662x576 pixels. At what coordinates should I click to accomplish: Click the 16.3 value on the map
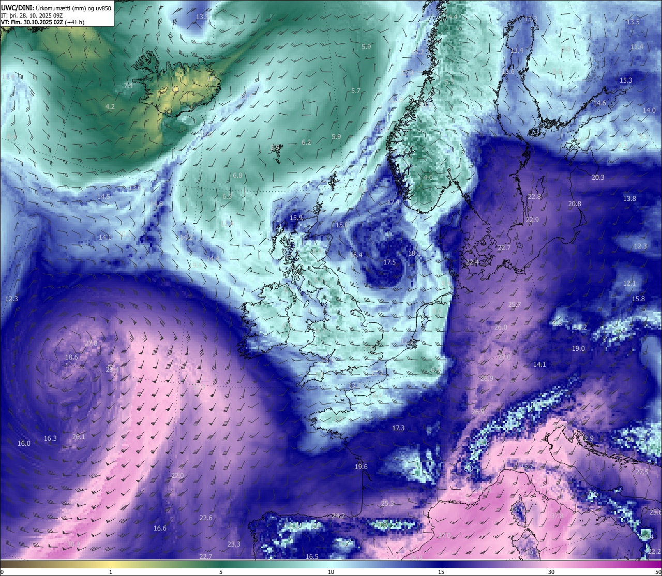coord(50,439)
